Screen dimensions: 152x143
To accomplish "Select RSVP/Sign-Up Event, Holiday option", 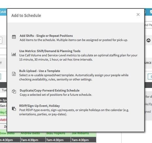I will (40, 106).
